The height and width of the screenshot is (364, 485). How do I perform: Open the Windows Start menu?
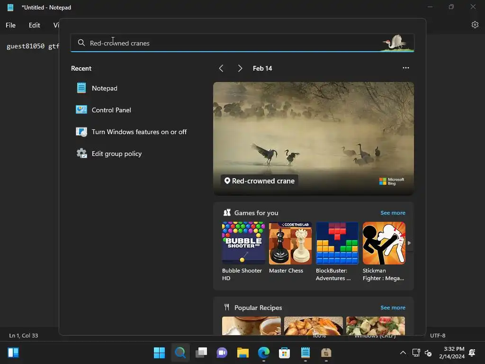coord(159,353)
